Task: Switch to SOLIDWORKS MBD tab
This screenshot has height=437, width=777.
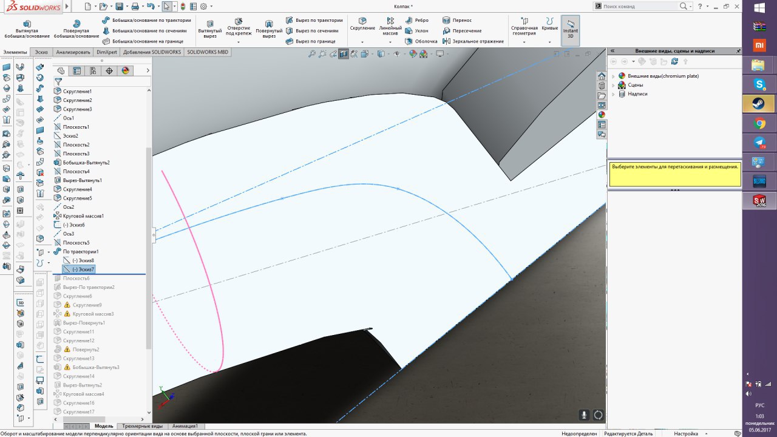Action: tap(208, 52)
